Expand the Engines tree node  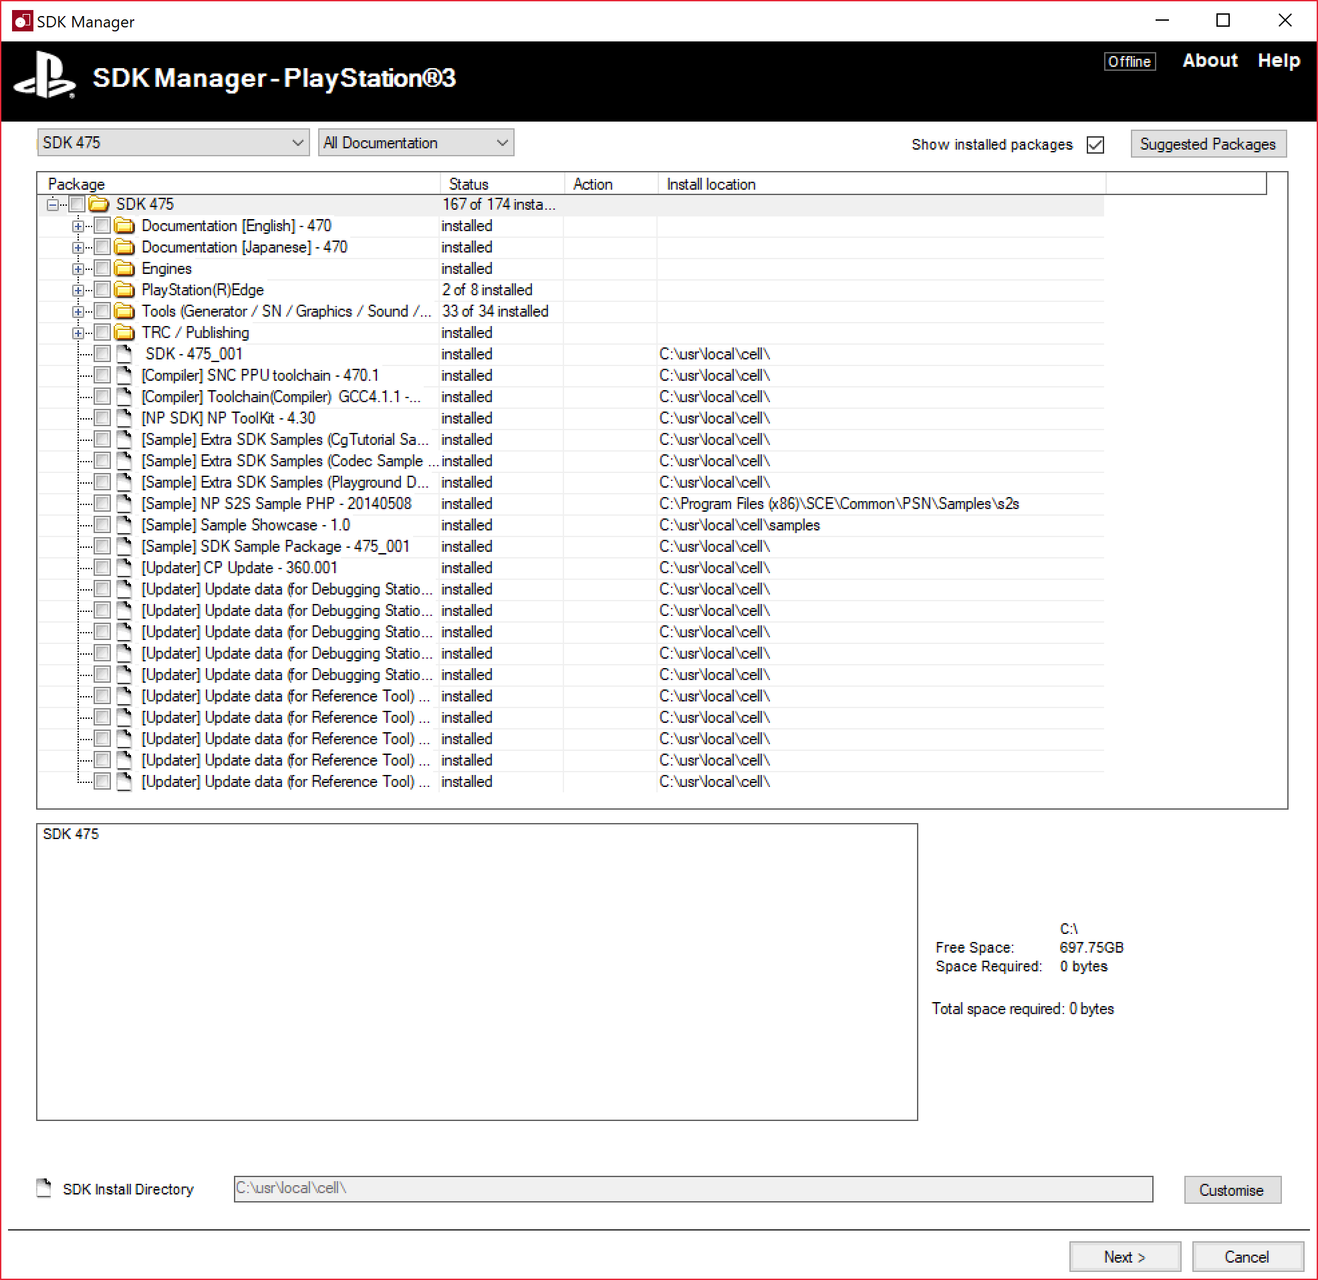pyautogui.click(x=78, y=269)
